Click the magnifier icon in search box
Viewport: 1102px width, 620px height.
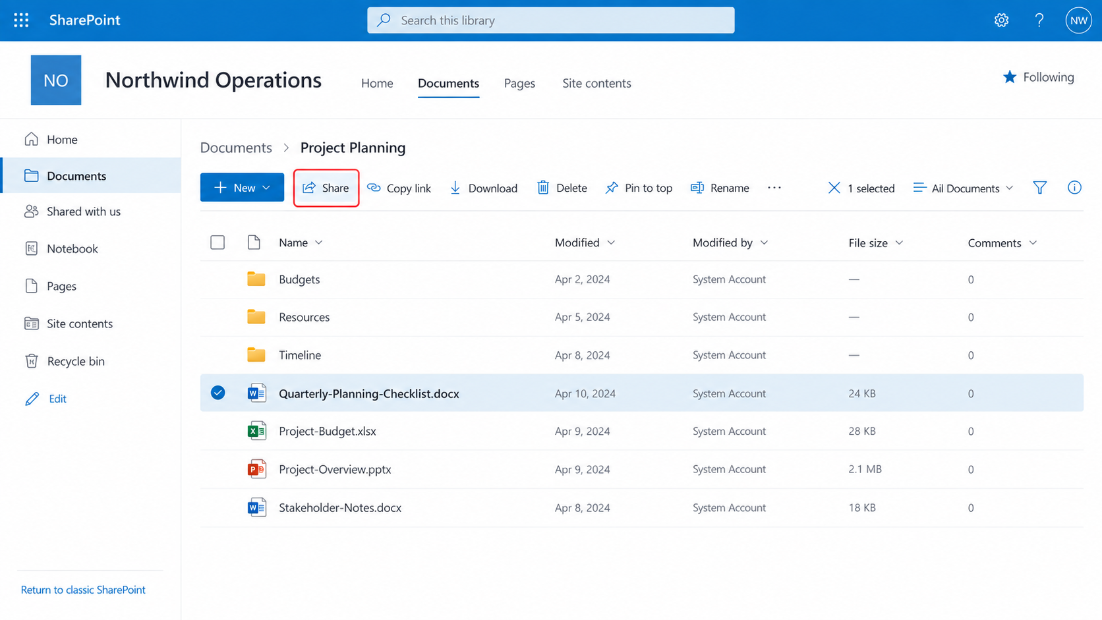point(384,20)
